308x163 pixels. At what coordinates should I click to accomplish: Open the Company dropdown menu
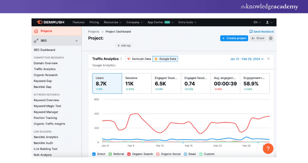(134, 22)
